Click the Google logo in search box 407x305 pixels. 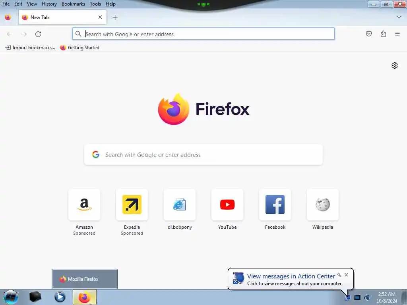tap(96, 154)
